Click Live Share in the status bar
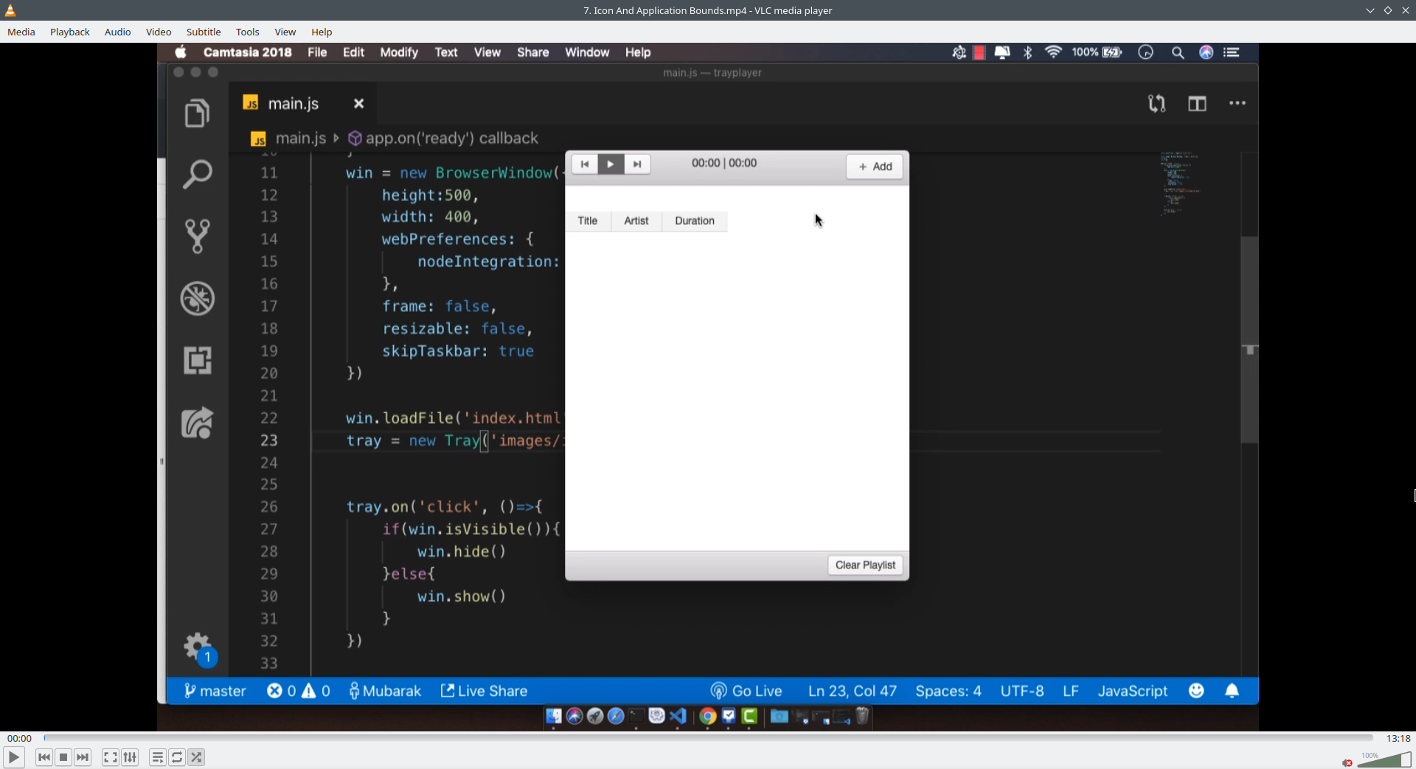The image size is (1416, 769). coord(484,691)
